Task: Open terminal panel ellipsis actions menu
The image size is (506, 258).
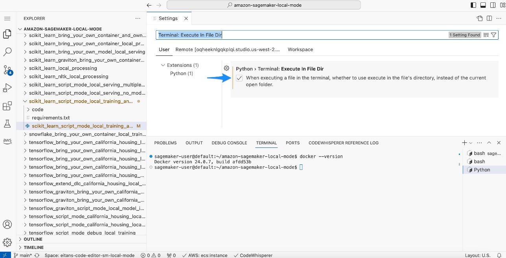Action: pyautogui.click(x=479, y=143)
